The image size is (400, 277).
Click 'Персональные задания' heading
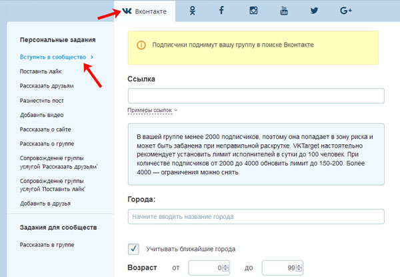pyautogui.click(x=57, y=40)
